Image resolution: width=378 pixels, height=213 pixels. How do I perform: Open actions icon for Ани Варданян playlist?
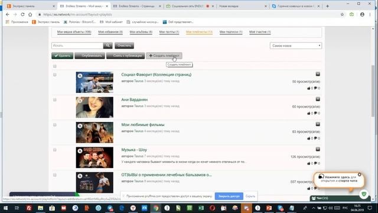318,99
